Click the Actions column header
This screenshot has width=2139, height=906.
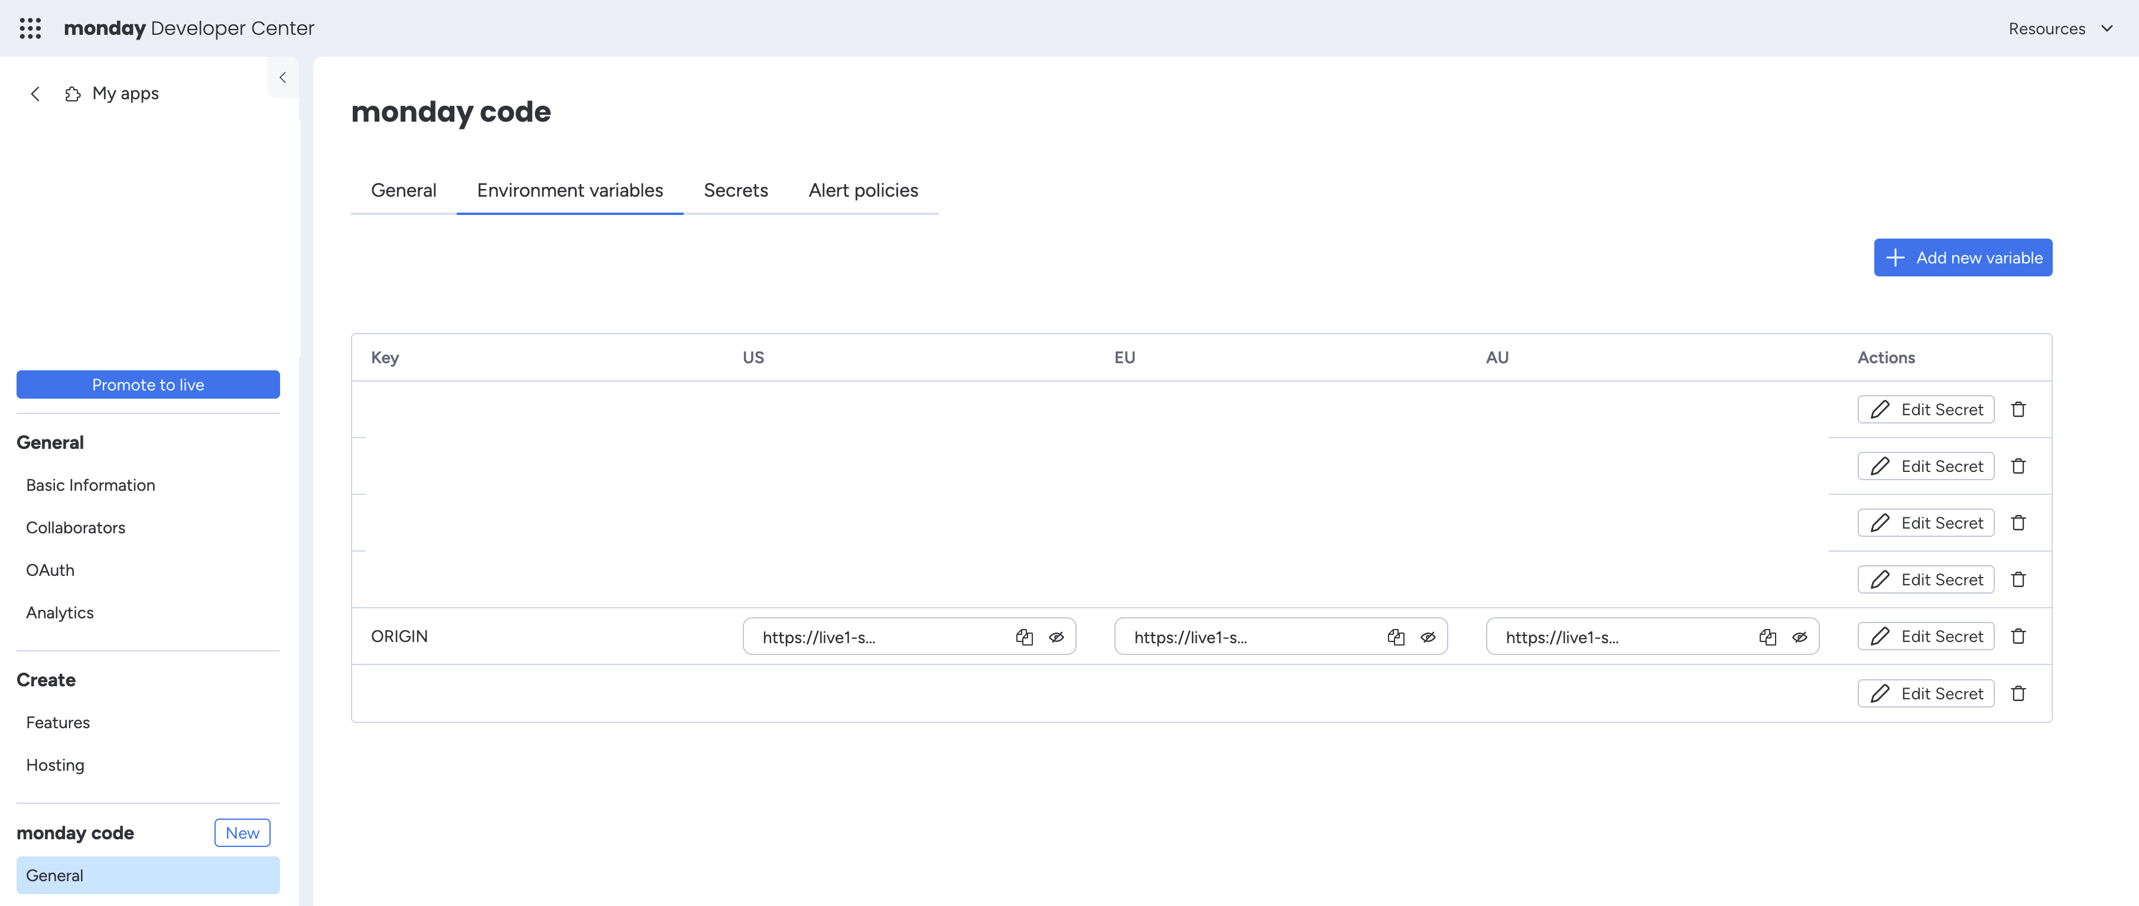click(x=1887, y=357)
